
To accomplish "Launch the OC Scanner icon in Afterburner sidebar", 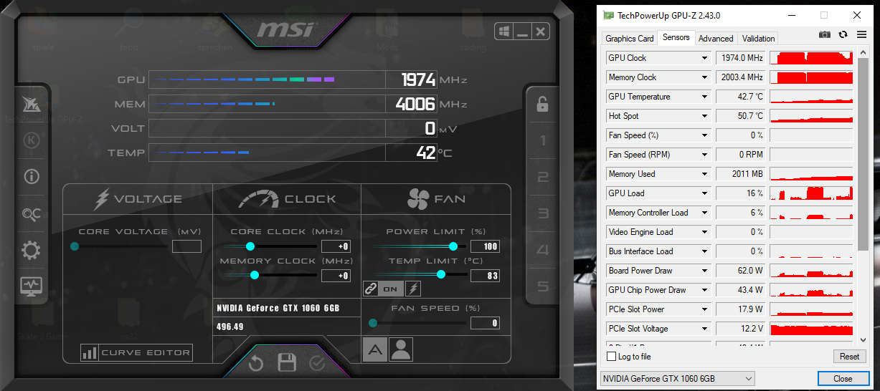I will [32, 213].
